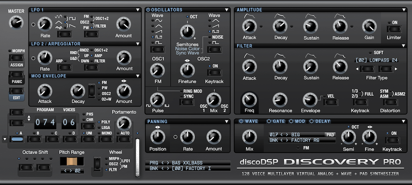Toggle the oscillator SYNC switch
The height and width of the screenshot is (185, 412).
click(x=187, y=102)
